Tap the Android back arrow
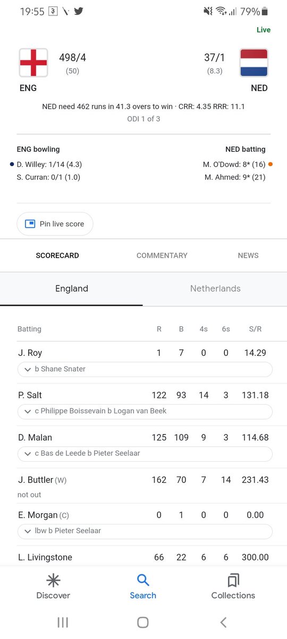Image resolution: width=287 pixels, height=639 pixels. (223, 622)
